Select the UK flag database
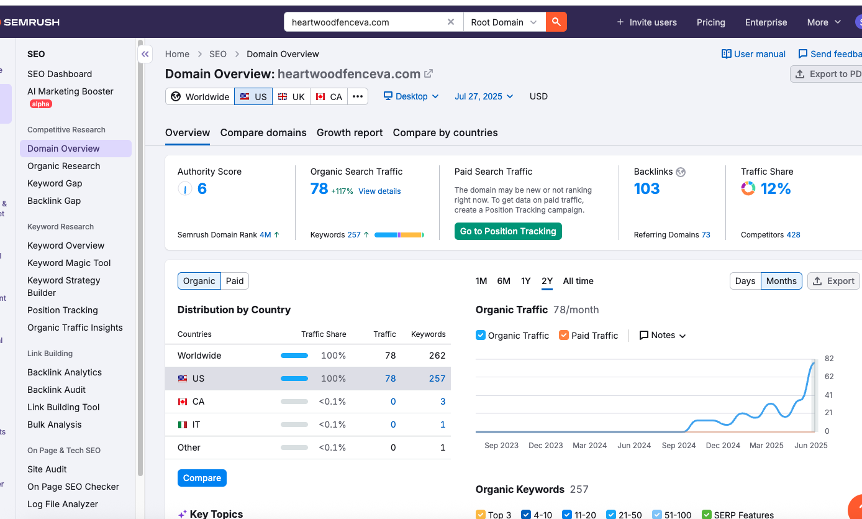 click(291, 96)
